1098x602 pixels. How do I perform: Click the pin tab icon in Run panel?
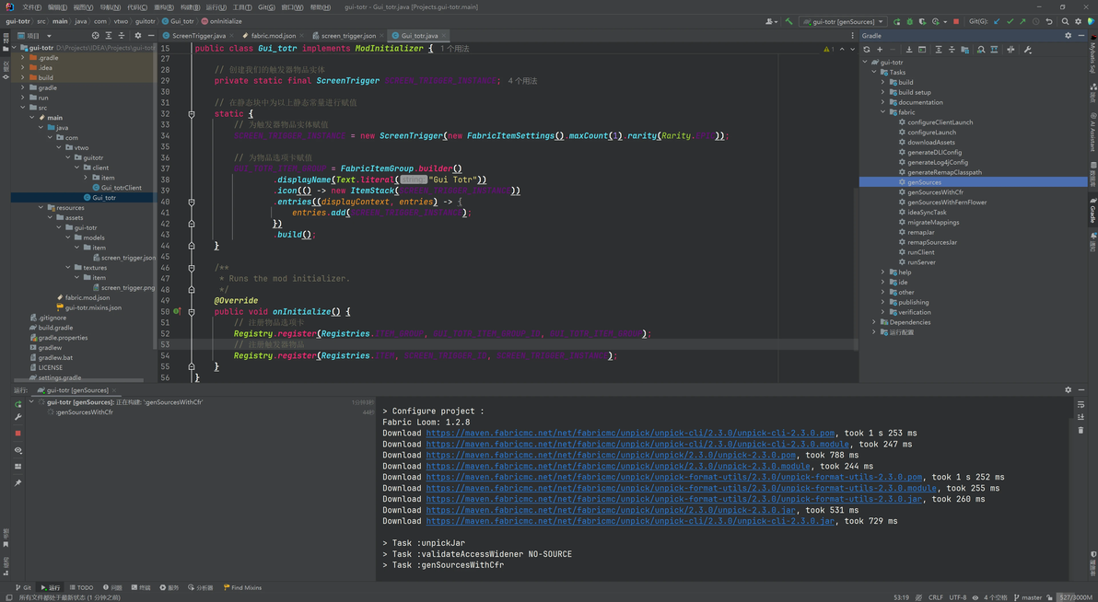tap(18, 483)
